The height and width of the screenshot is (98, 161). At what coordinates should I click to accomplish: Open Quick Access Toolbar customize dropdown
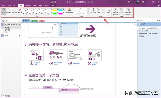click(x=10, y=2)
